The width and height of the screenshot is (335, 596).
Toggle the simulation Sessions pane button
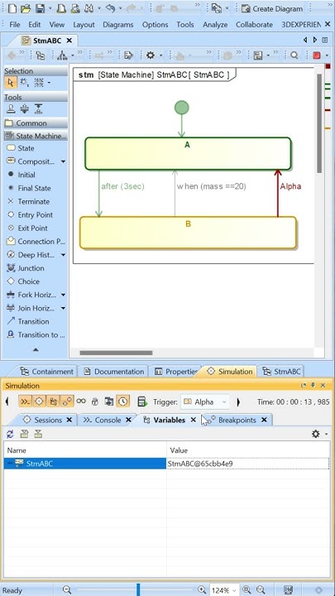click(40, 401)
